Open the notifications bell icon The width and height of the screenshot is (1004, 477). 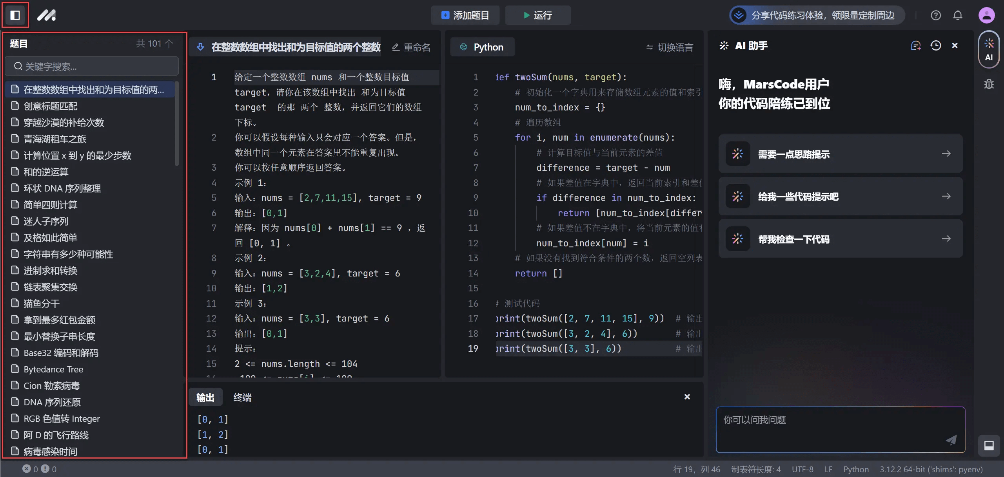click(957, 15)
